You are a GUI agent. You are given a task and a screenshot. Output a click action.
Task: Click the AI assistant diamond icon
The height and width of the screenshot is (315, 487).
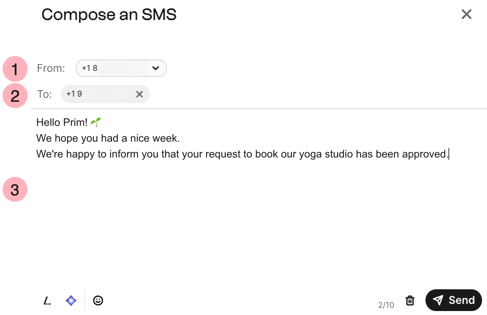tap(71, 300)
